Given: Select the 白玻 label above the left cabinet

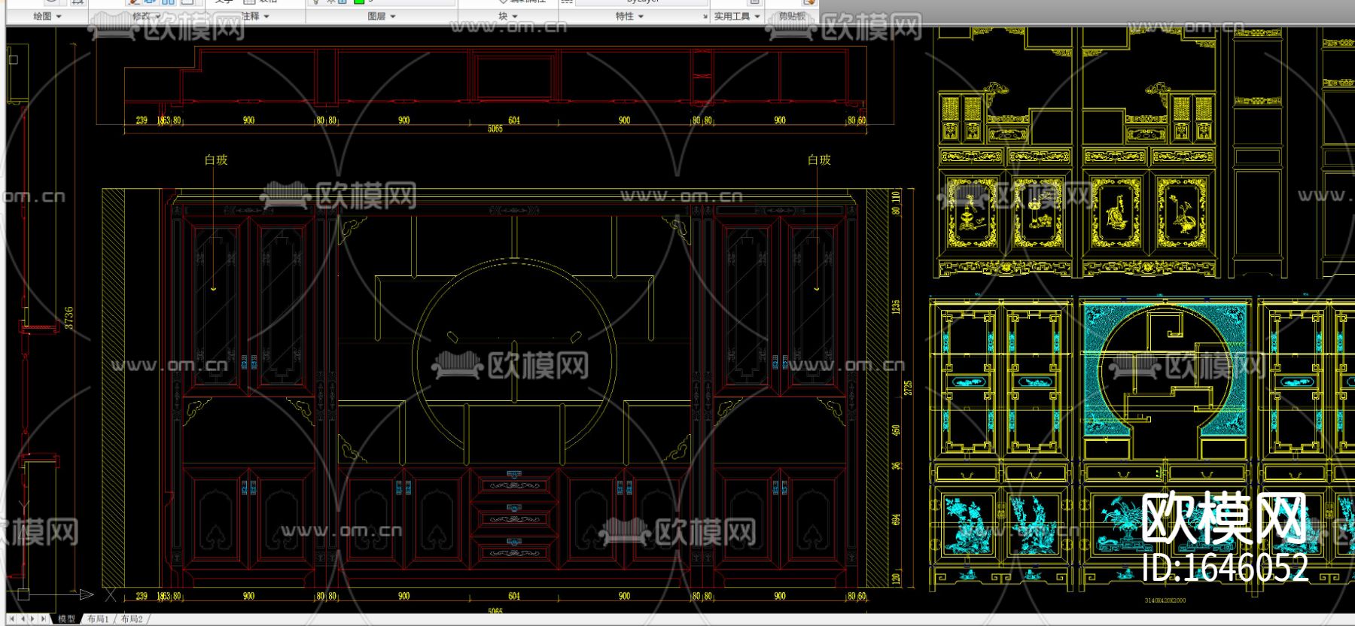Looking at the screenshot, I should click(x=216, y=160).
